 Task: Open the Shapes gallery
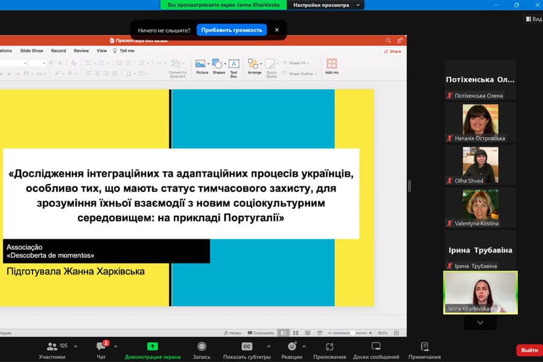point(217,63)
